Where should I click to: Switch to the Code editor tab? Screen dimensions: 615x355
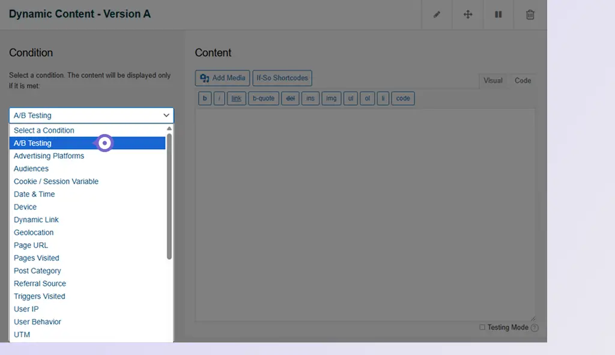click(x=523, y=80)
